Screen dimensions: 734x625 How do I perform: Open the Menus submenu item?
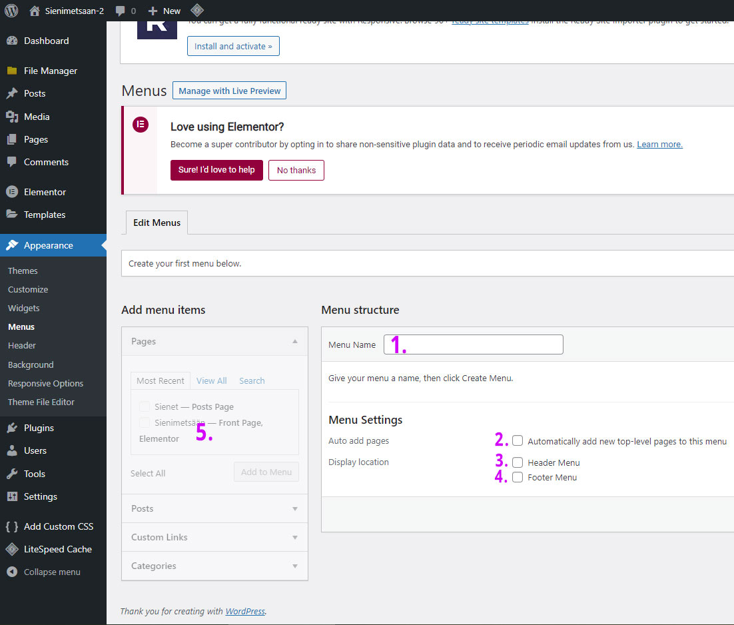click(21, 326)
